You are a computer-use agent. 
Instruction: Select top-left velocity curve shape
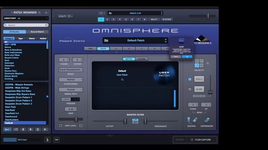197,61
